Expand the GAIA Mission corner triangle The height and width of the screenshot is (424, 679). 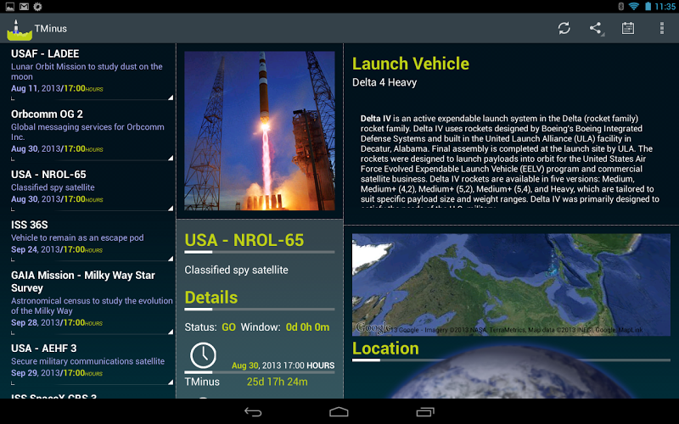pos(171,332)
